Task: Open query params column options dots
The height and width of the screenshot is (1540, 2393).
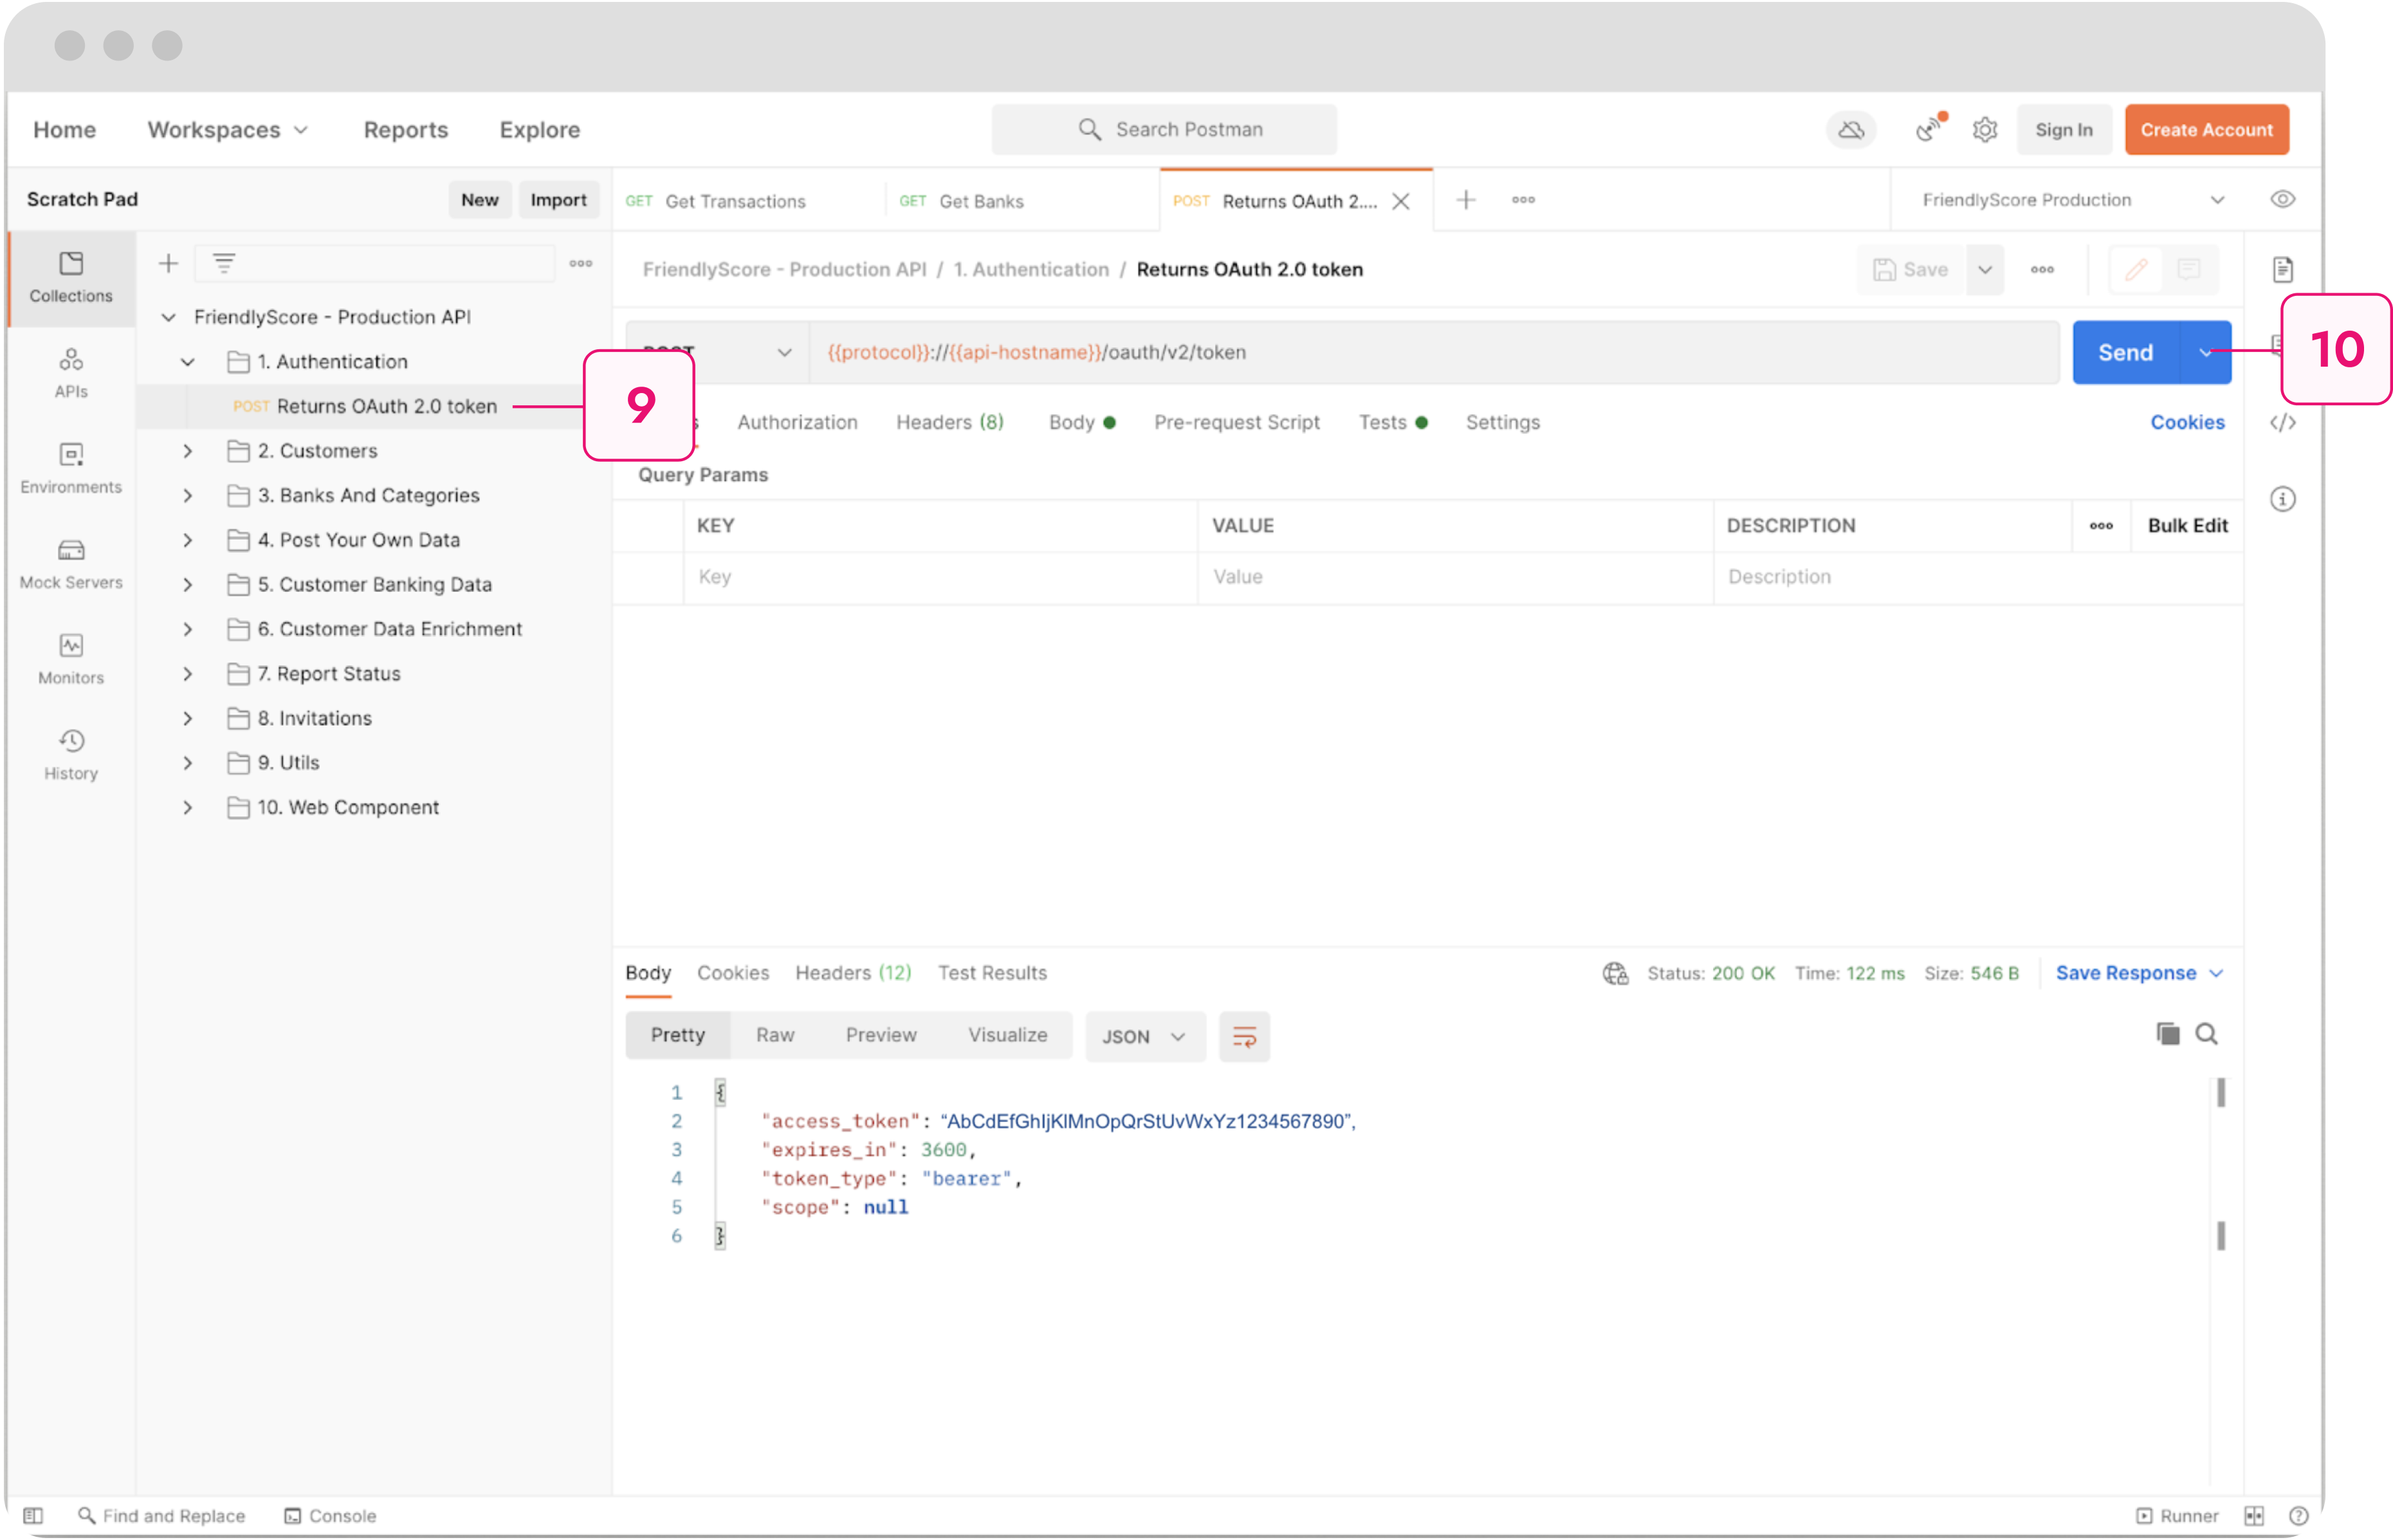Action: 2101,525
